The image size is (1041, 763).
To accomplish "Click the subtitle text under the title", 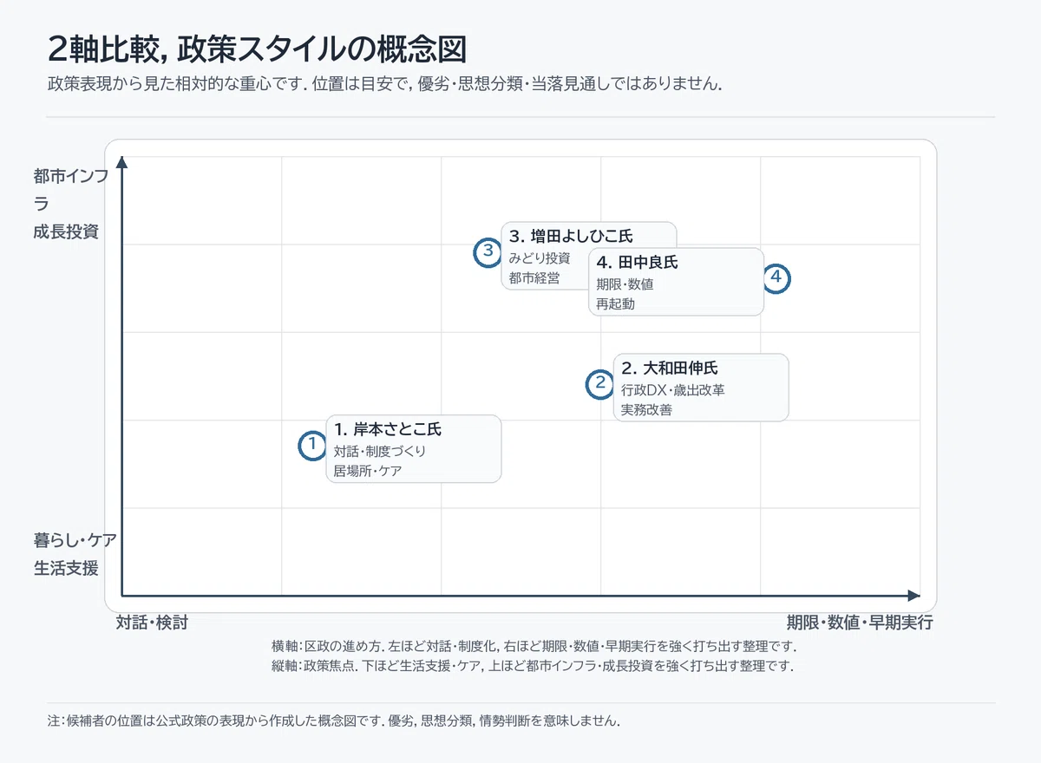I will pos(385,85).
